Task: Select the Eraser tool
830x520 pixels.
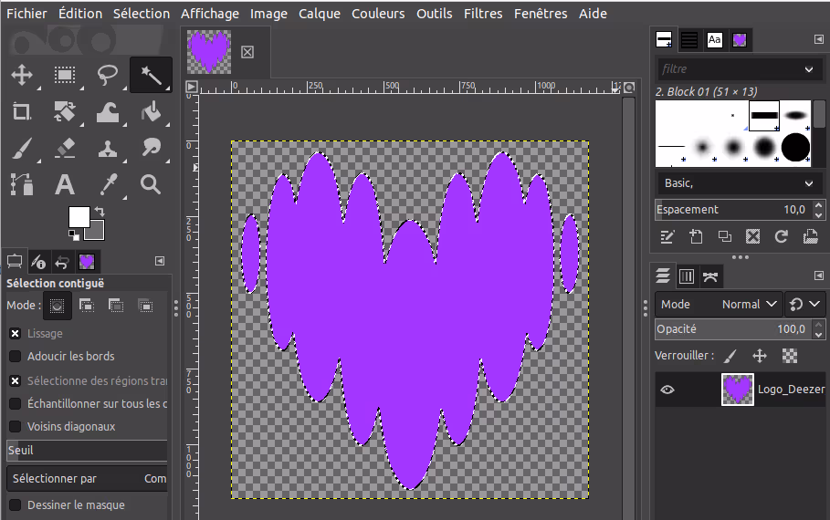Action: click(65, 148)
